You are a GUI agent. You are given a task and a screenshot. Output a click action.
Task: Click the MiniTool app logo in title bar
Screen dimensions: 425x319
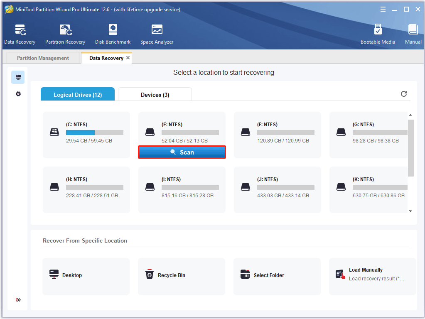pos(9,9)
